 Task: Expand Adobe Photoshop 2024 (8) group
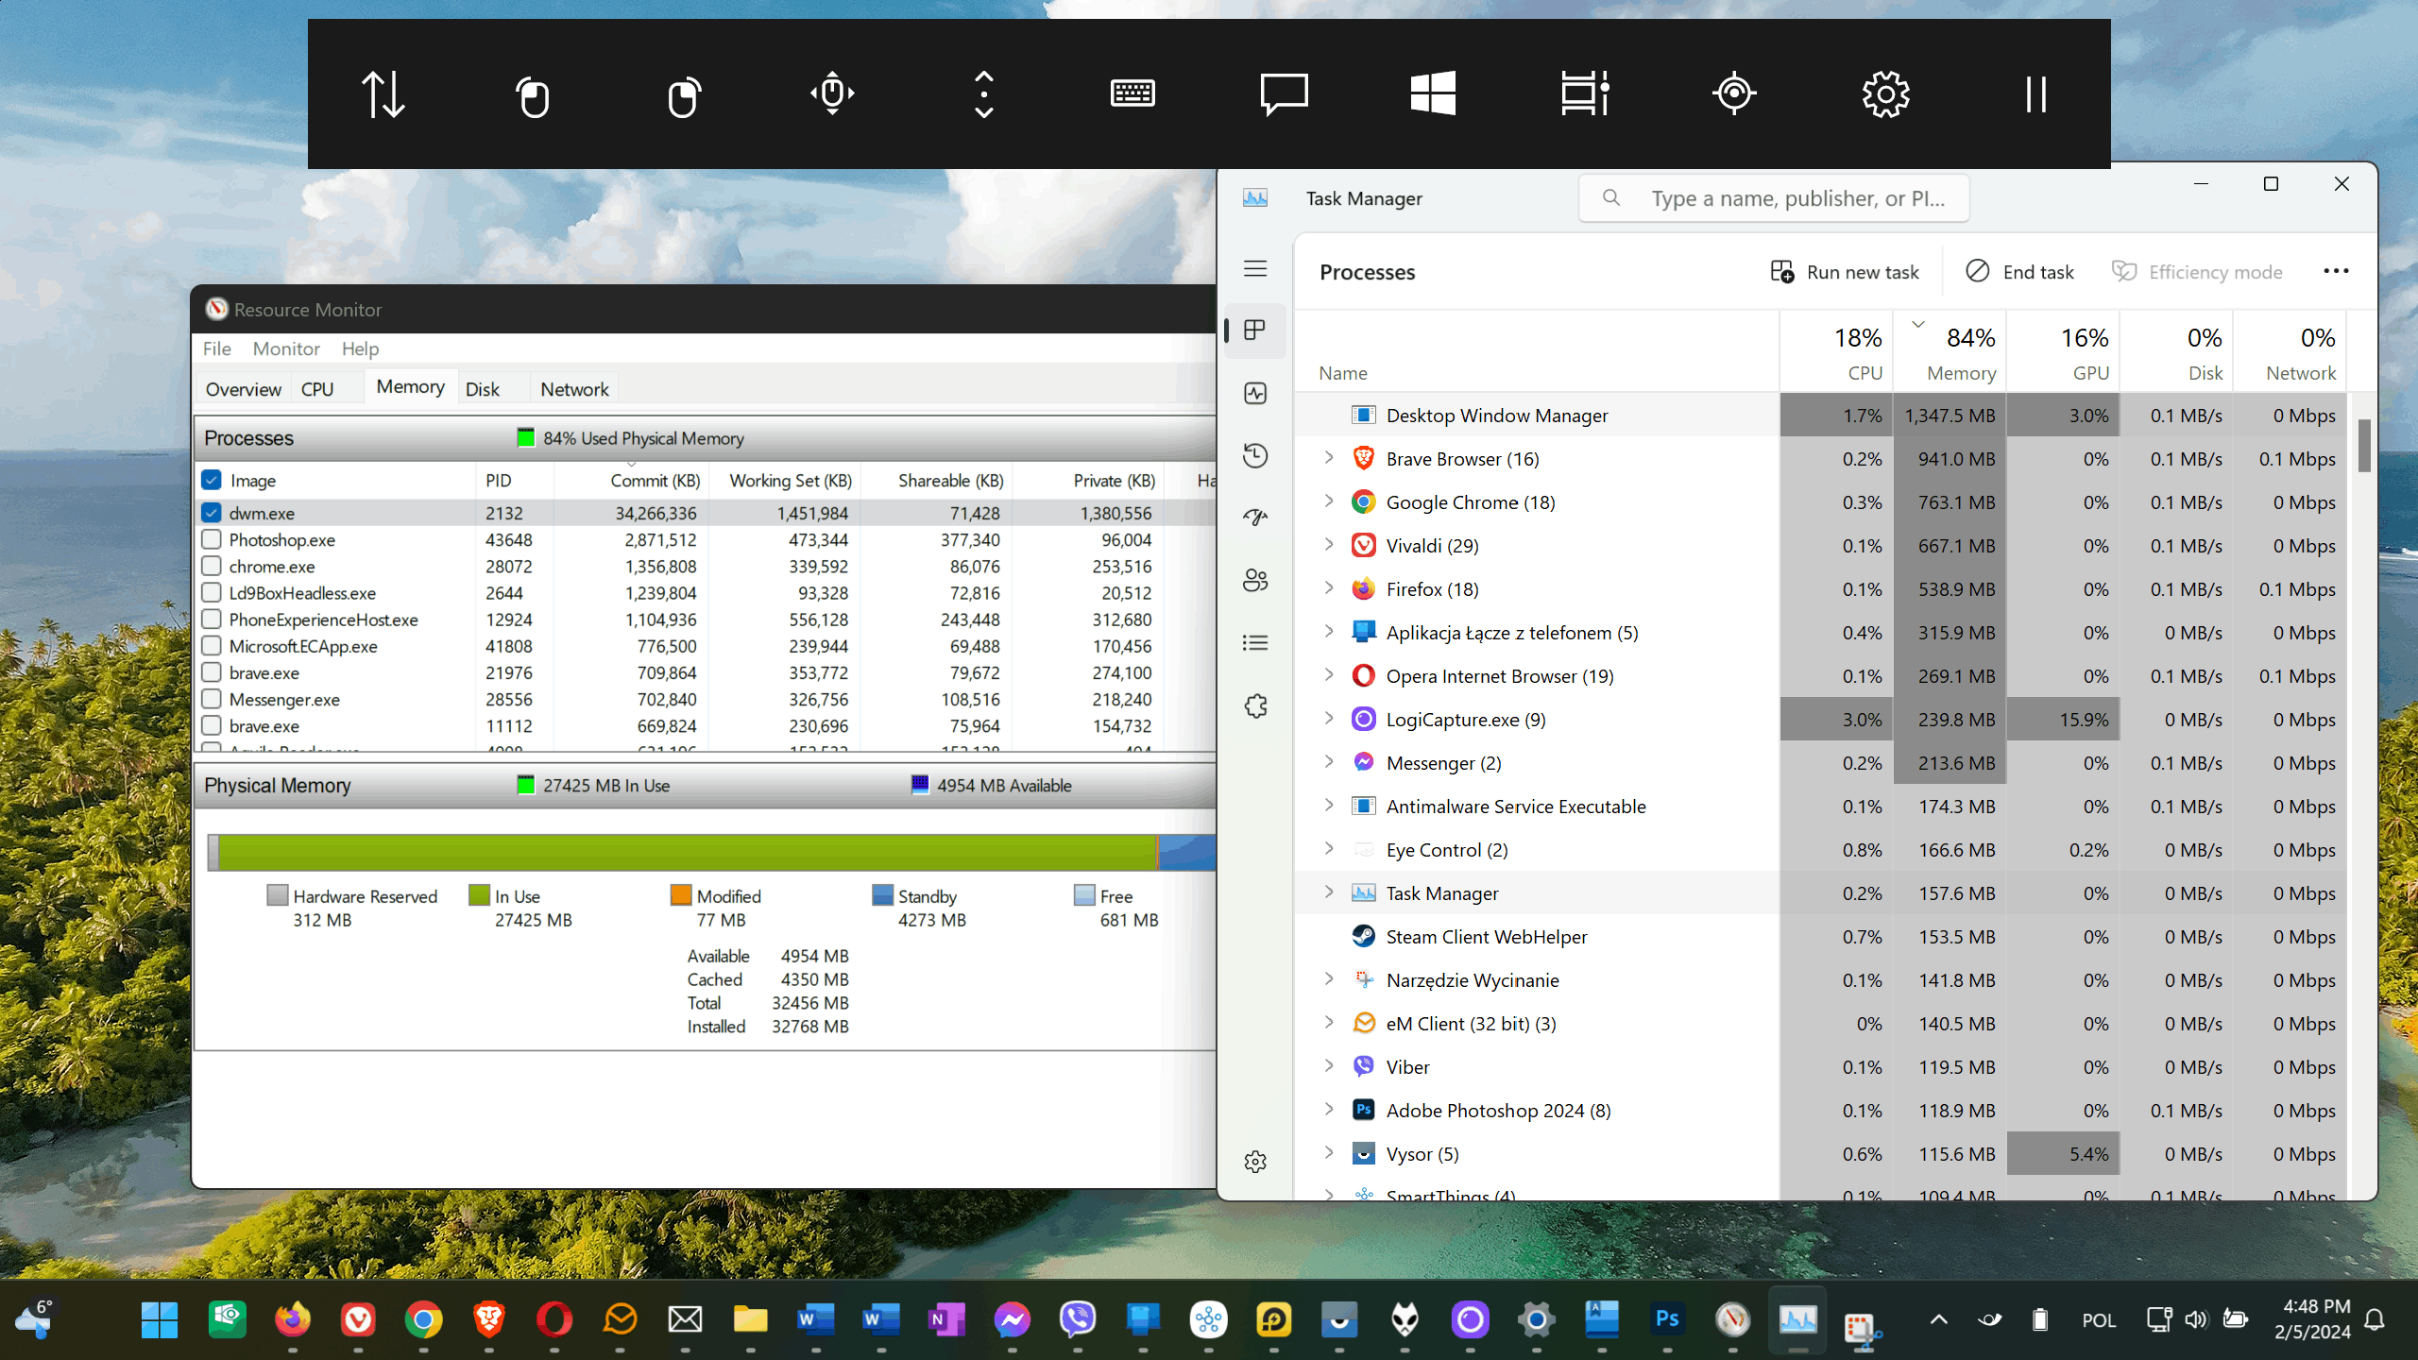tap(1329, 1110)
